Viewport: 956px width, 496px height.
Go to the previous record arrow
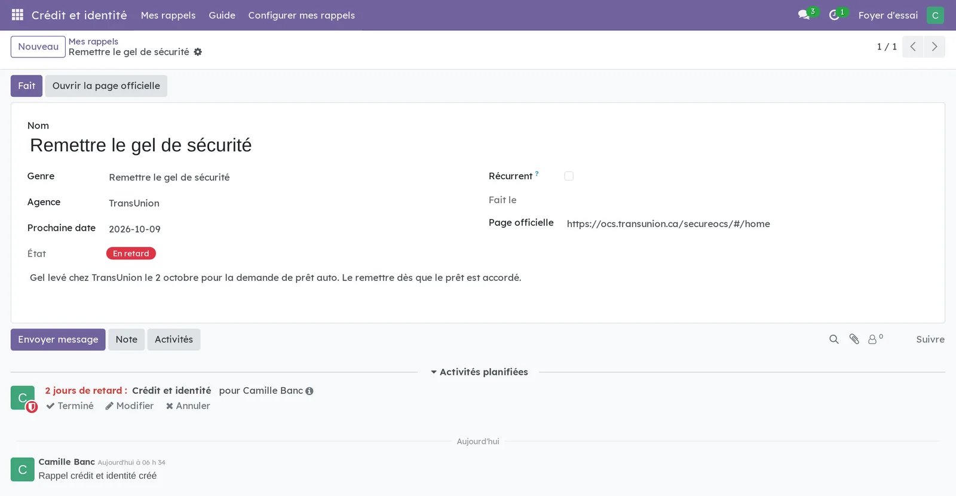pos(913,47)
